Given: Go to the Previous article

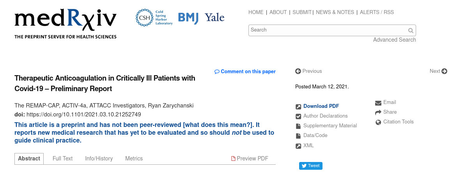Looking at the screenshot, I should [x=308, y=71].
